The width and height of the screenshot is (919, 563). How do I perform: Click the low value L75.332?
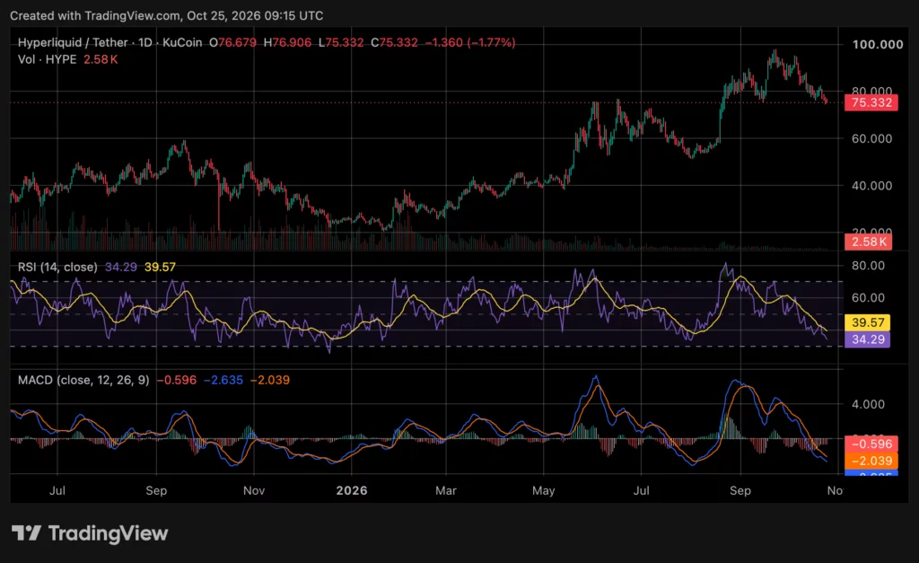(341, 43)
